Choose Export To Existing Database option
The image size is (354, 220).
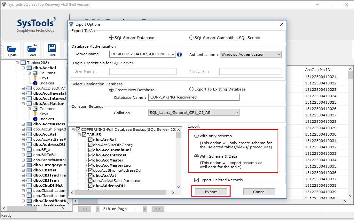click(191, 89)
